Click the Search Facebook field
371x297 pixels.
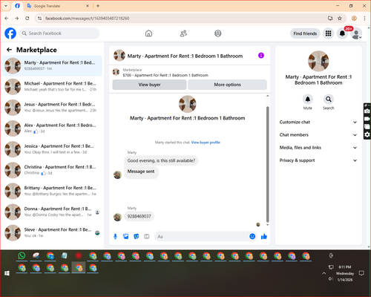[x=59, y=33]
